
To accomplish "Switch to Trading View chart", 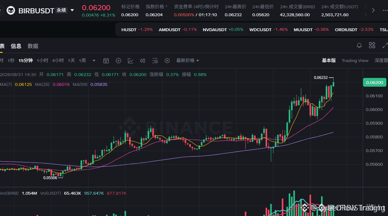I will [355, 60].
